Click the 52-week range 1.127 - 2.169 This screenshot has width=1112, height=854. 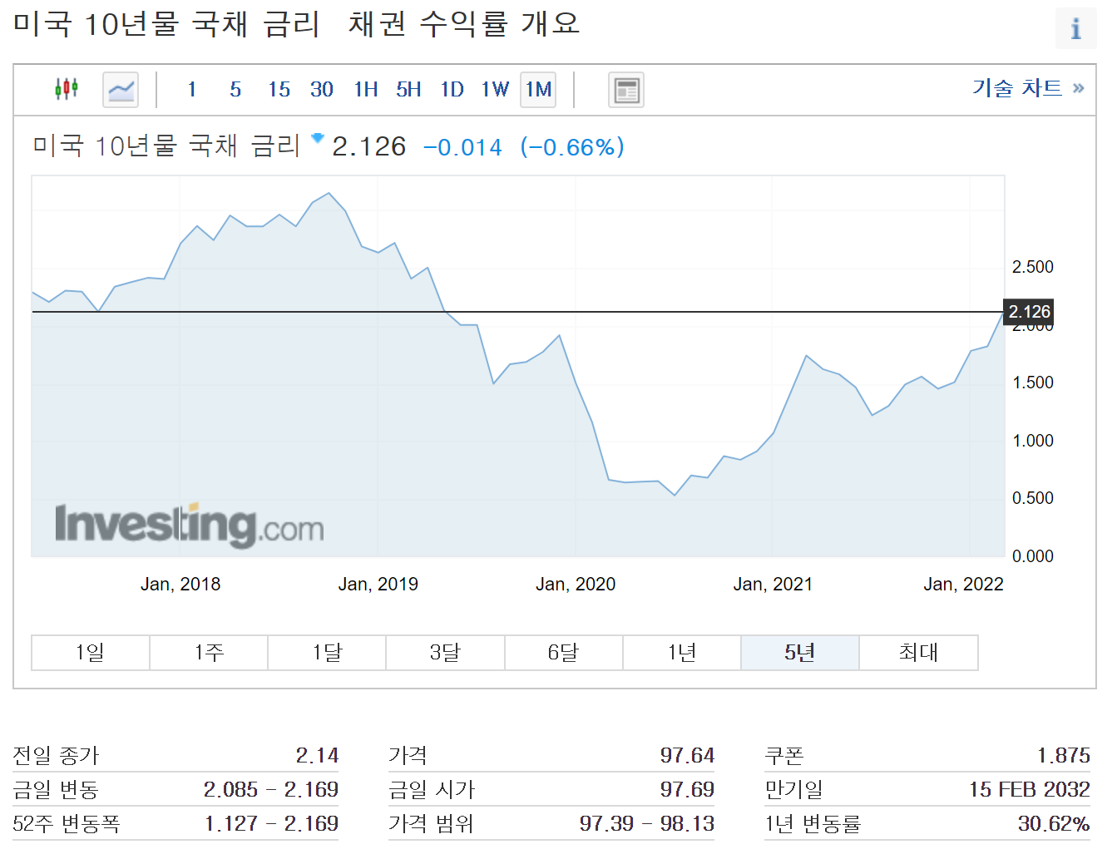[271, 824]
